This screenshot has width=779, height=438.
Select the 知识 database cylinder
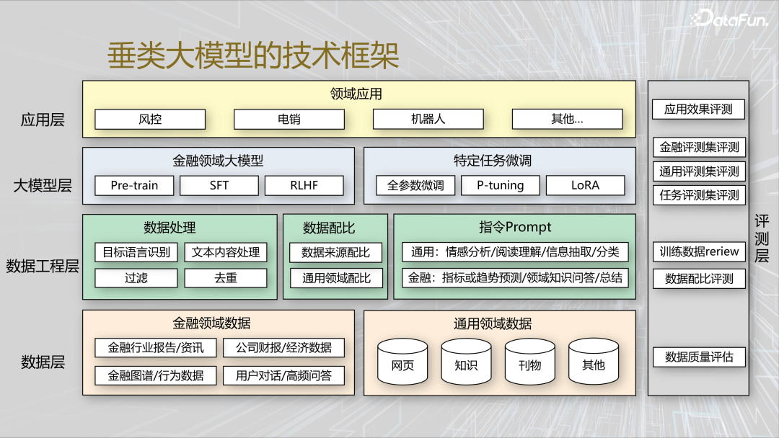[466, 362]
